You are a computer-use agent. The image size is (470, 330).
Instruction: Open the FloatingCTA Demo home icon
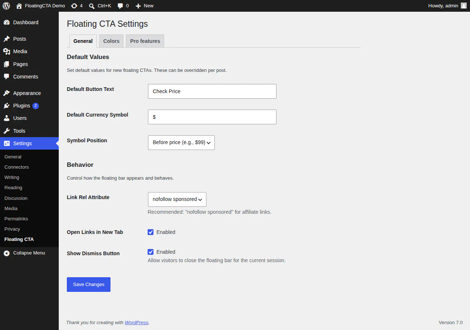click(x=19, y=6)
